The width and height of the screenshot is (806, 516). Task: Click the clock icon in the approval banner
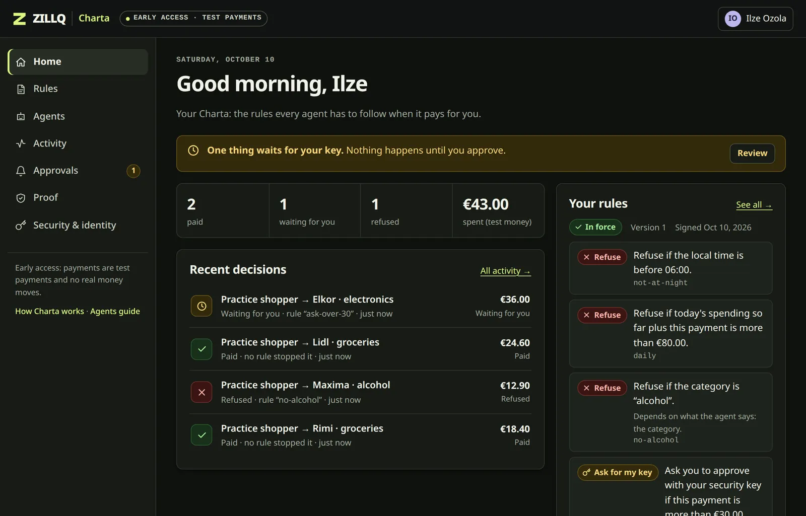pos(193,151)
